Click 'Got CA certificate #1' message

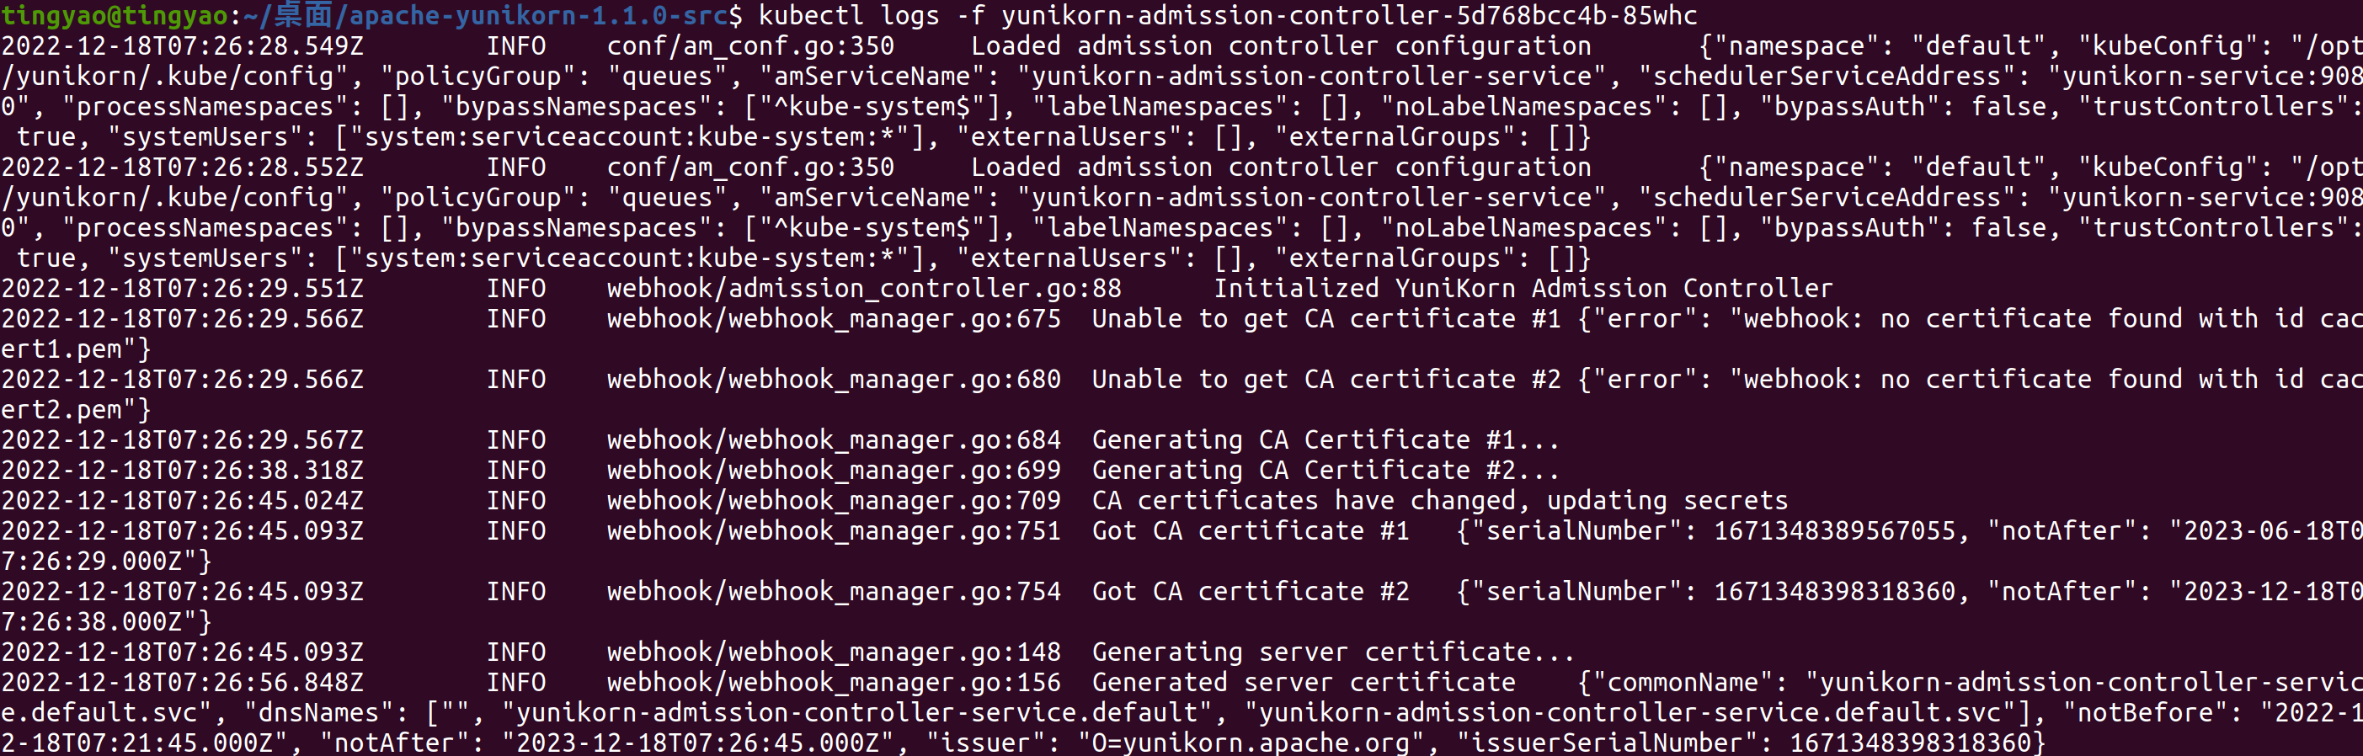(x=1251, y=530)
